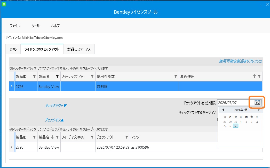
Task: Click 2793 cell in the upper table
Action: coord(26,86)
